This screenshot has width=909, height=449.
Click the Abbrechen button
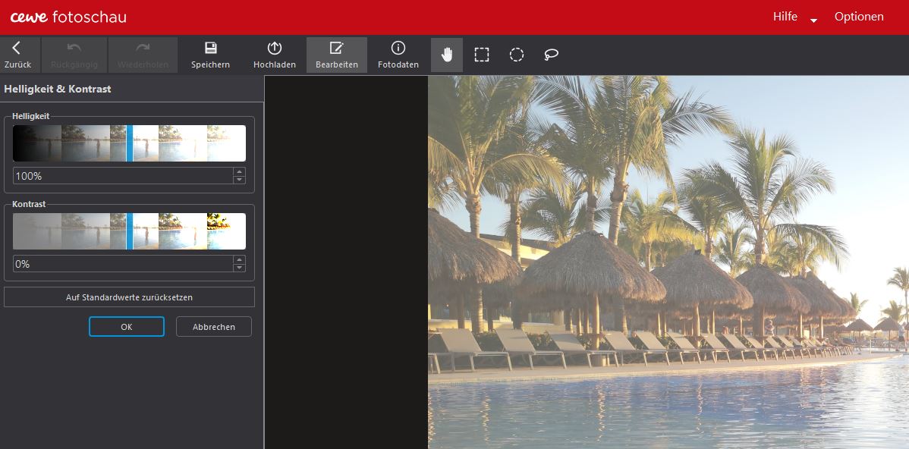[x=214, y=327]
